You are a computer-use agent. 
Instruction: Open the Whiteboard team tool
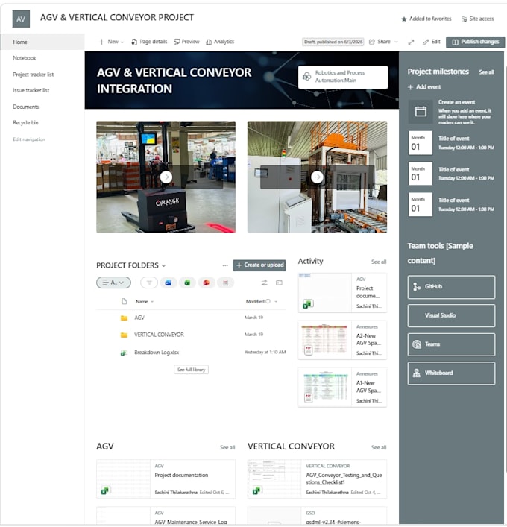[x=451, y=373]
